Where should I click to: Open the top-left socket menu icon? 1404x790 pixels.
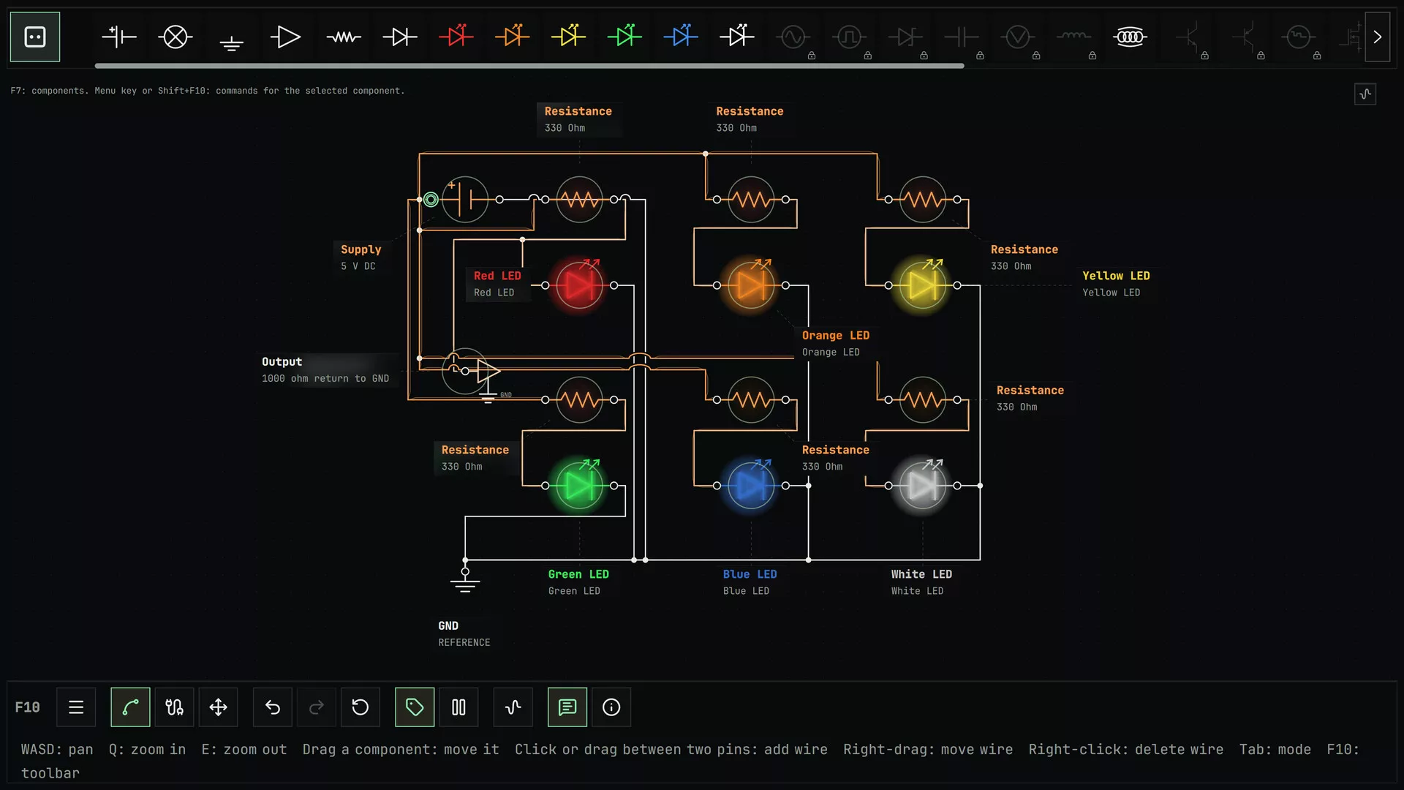tap(35, 37)
